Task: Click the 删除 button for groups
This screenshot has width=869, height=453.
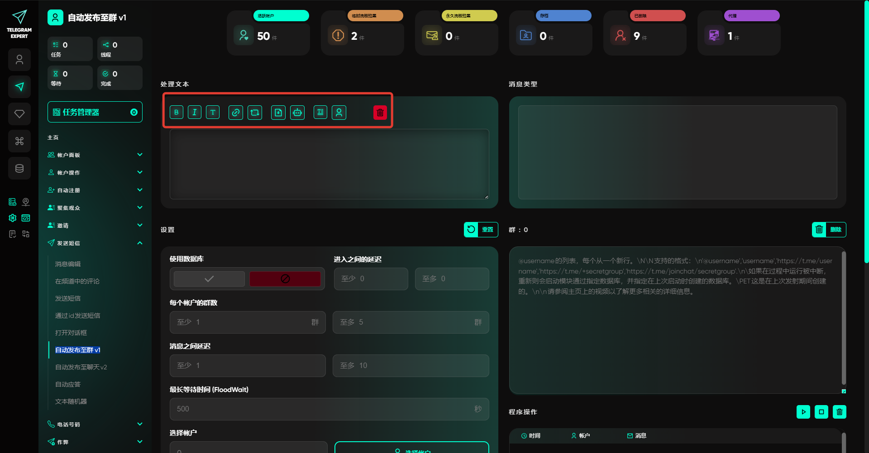Action: [829, 230]
